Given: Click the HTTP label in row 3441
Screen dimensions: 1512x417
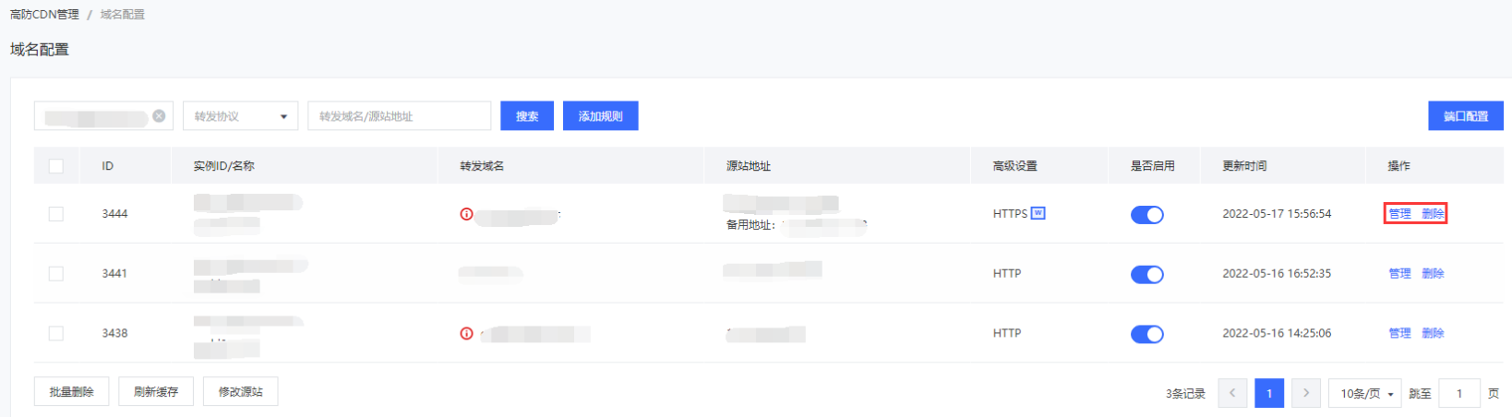Looking at the screenshot, I should [x=1007, y=274].
